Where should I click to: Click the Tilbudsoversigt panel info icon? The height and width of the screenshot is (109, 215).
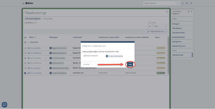tap(167, 11)
